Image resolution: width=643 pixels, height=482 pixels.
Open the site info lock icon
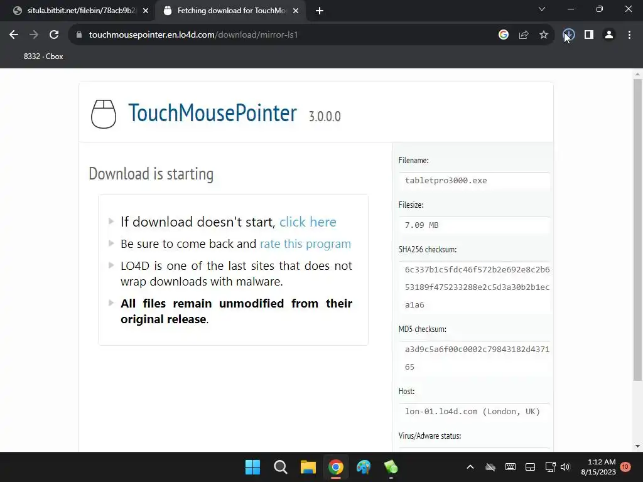79,35
